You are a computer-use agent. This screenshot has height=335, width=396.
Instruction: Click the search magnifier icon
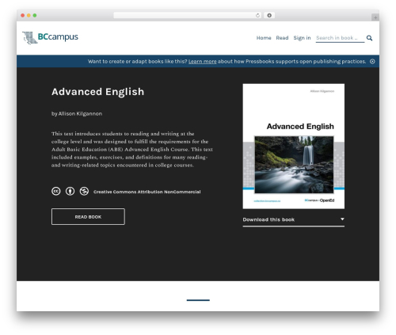369,38
